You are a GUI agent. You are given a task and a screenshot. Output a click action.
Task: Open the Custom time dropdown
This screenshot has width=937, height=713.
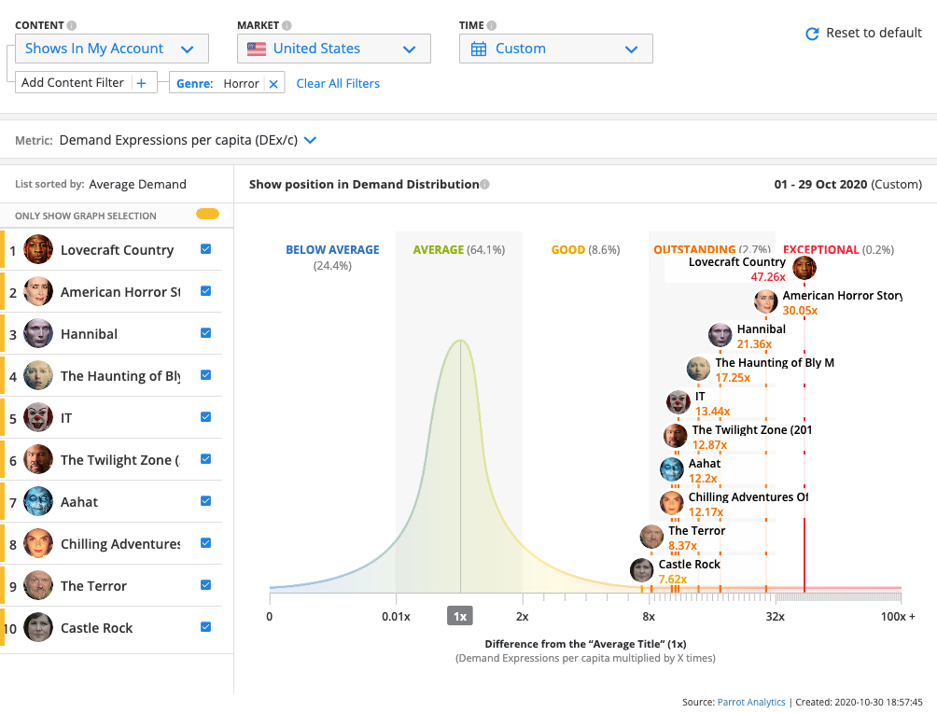(x=555, y=49)
